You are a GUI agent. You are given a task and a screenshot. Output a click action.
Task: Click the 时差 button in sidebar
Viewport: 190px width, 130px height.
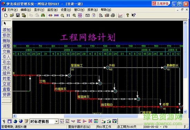coord(7,79)
